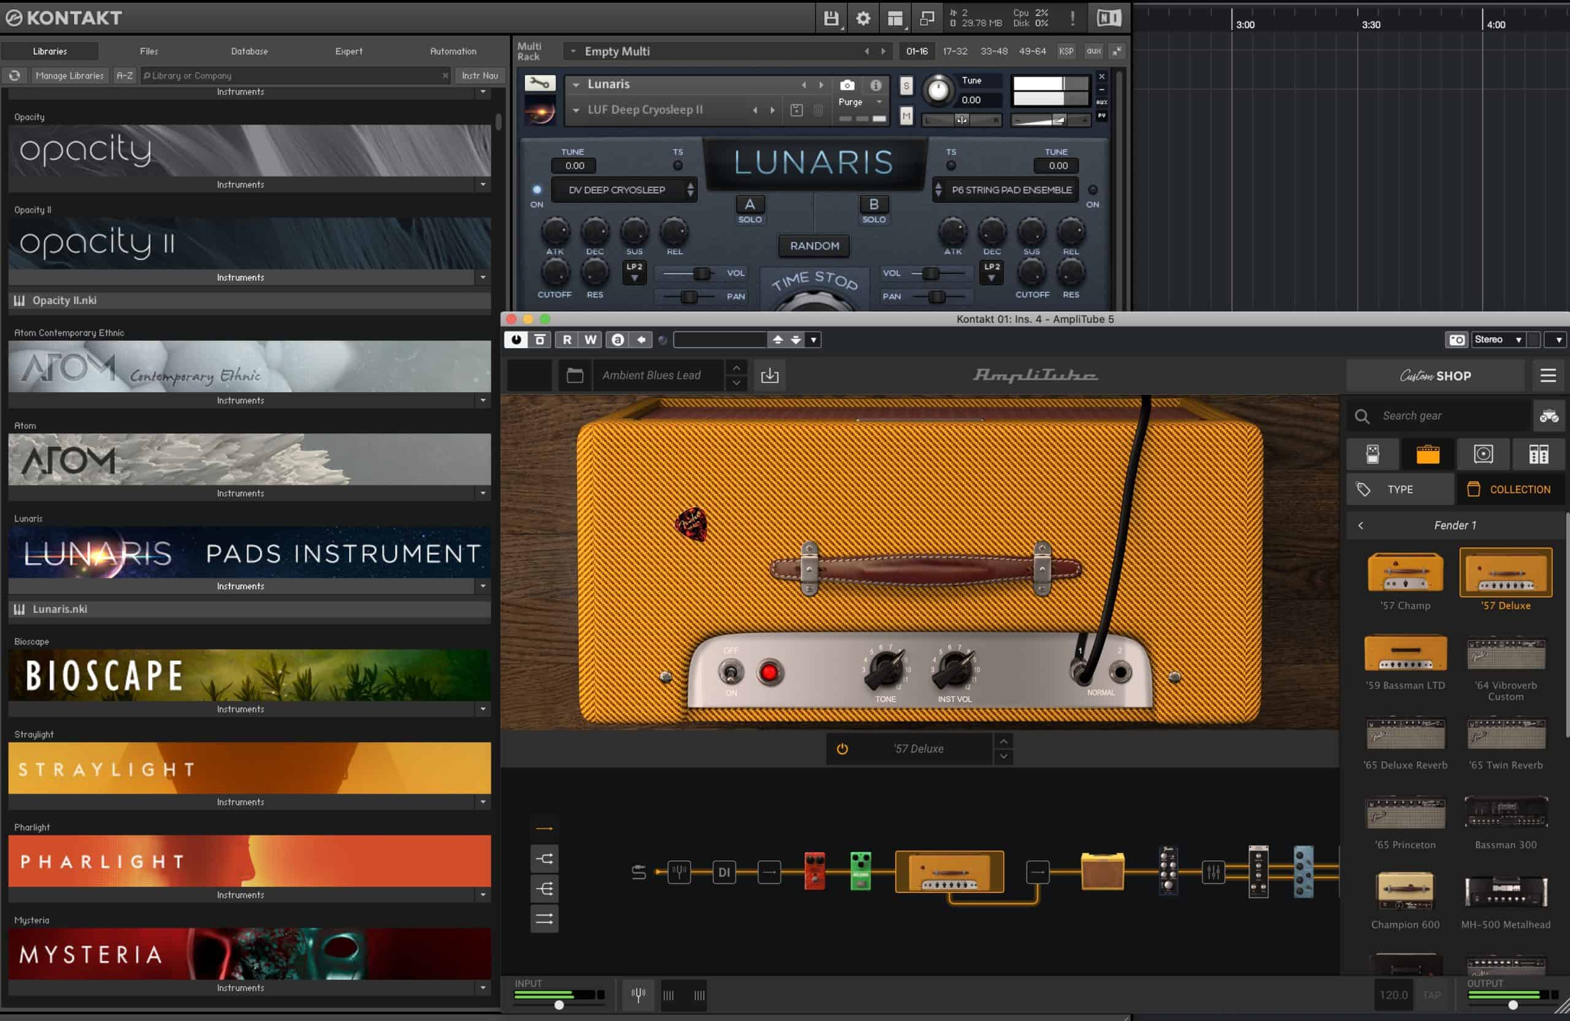Open P6 String Pad Ensemble selector
Viewport: 1570px width, 1021px height.
click(x=1005, y=190)
